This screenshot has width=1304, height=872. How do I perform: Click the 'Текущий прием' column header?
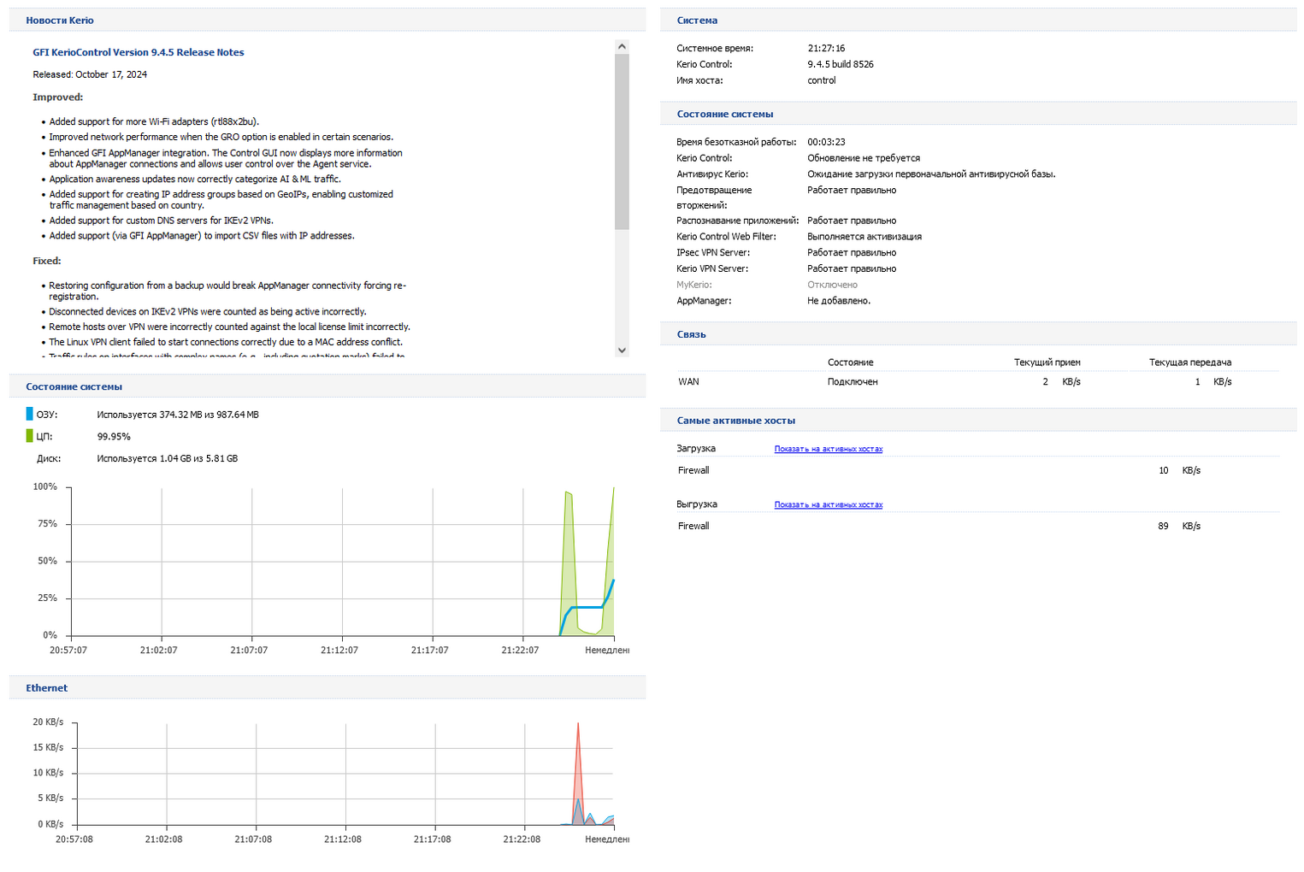(1047, 362)
